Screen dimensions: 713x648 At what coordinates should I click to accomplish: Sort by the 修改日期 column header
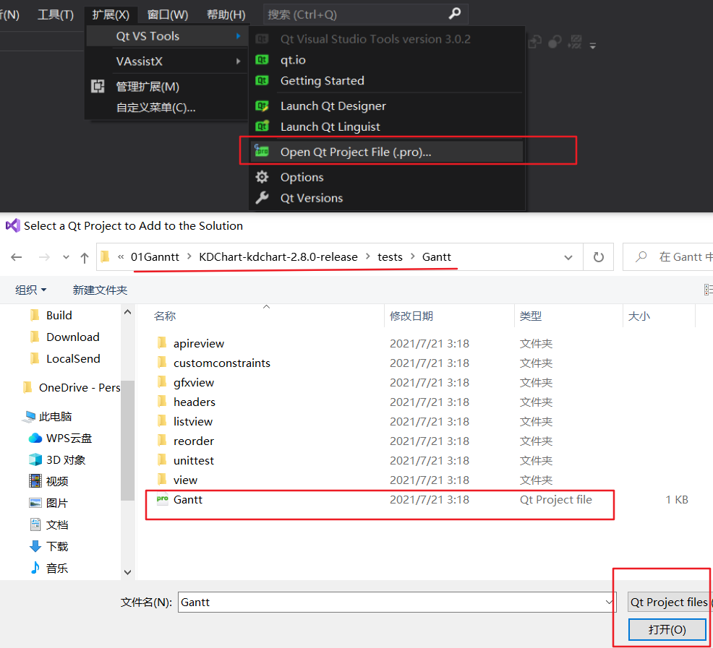coord(411,316)
